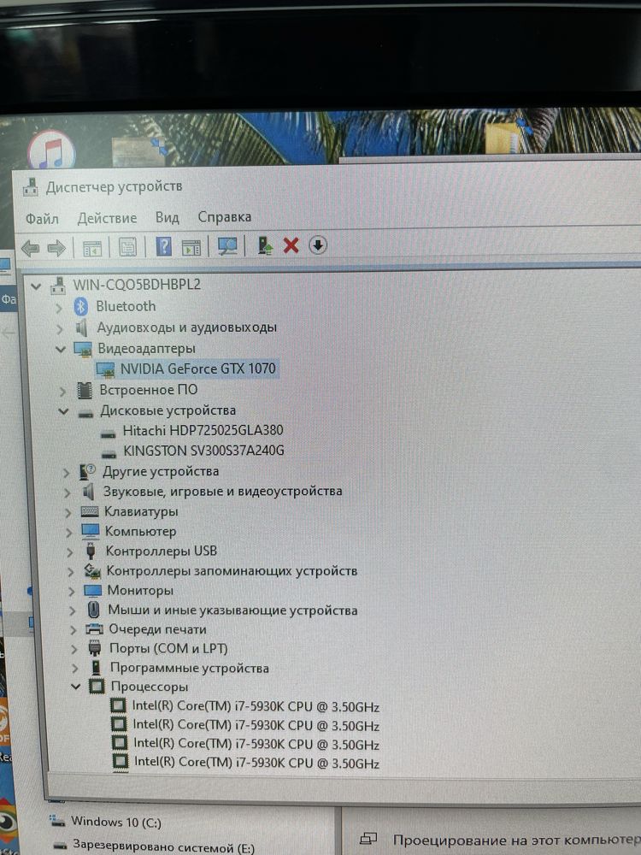Select Звуковые, игровые и видеоустройства row
Image resolution: width=641 pixels, height=855 pixels.
point(223,492)
